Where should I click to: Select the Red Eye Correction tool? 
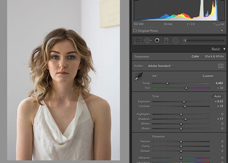157,40
